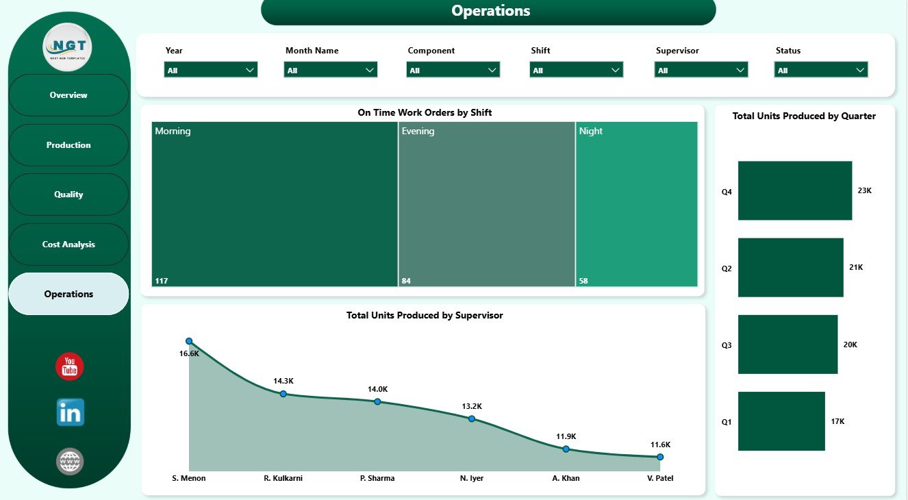Open the Shift filter dropdown

click(577, 70)
